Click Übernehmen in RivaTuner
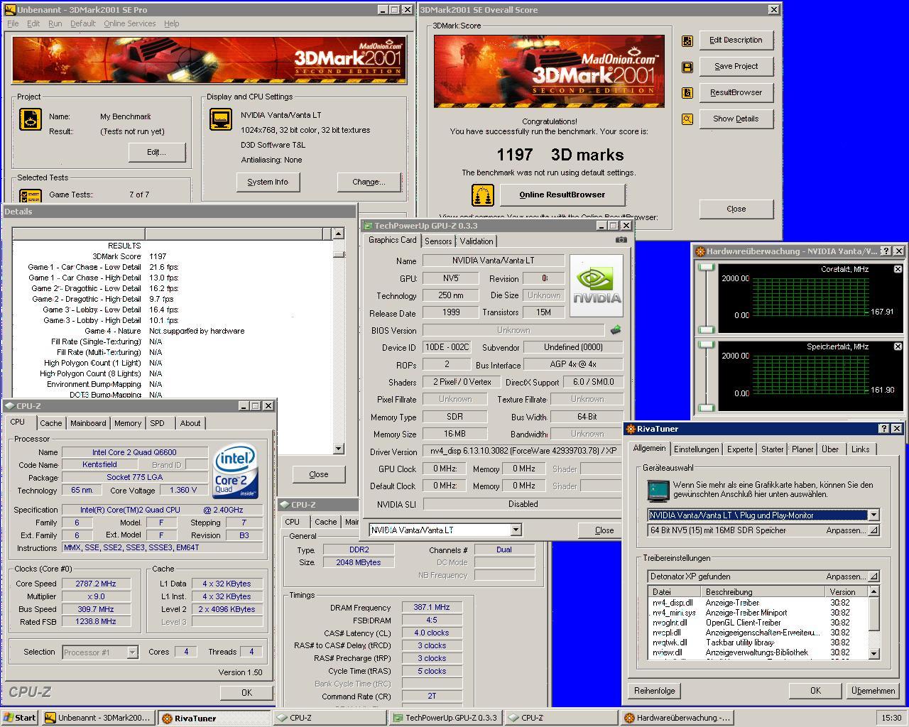The height and width of the screenshot is (727, 909). 873,690
